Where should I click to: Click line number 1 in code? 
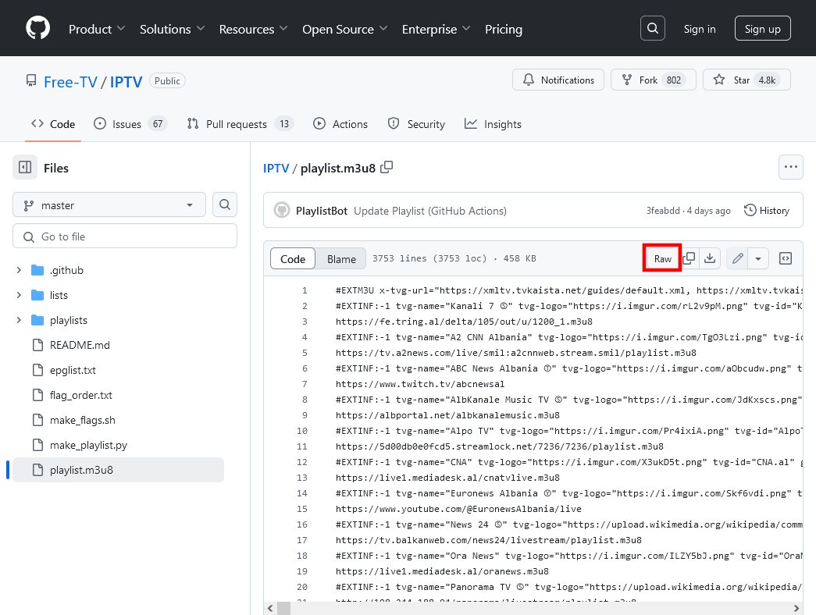pos(305,290)
